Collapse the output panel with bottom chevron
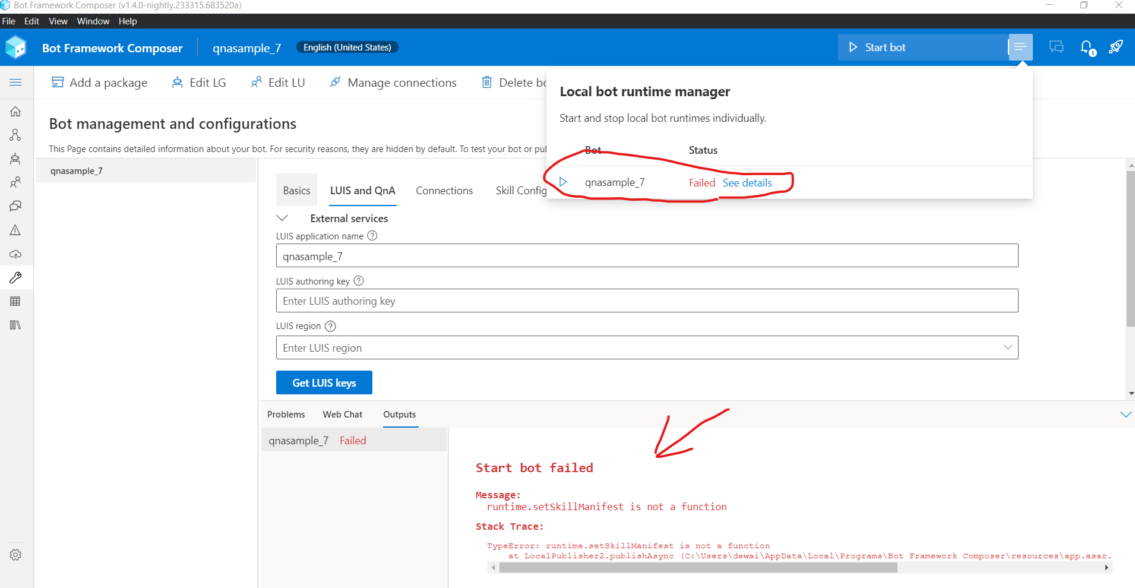Image resolution: width=1135 pixels, height=588 pixels. click(x=1125, y=414)
